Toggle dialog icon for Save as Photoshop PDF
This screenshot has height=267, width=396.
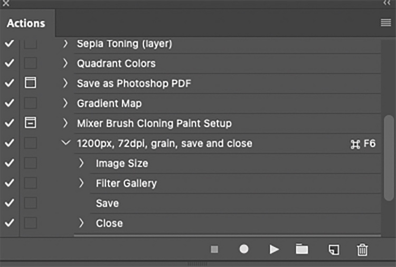[x=31, y=83]
